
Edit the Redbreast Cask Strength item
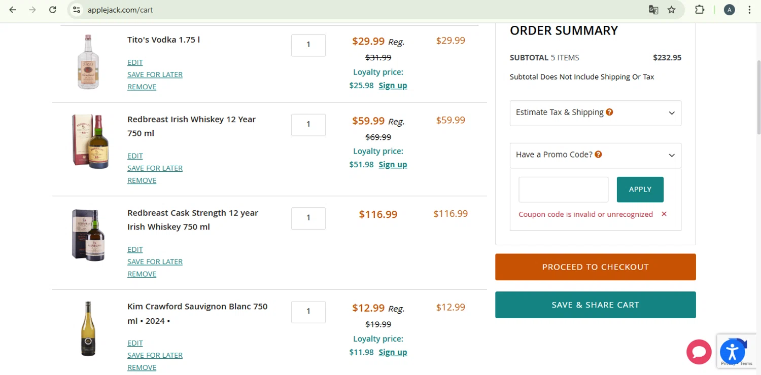[x=135, y=249]
